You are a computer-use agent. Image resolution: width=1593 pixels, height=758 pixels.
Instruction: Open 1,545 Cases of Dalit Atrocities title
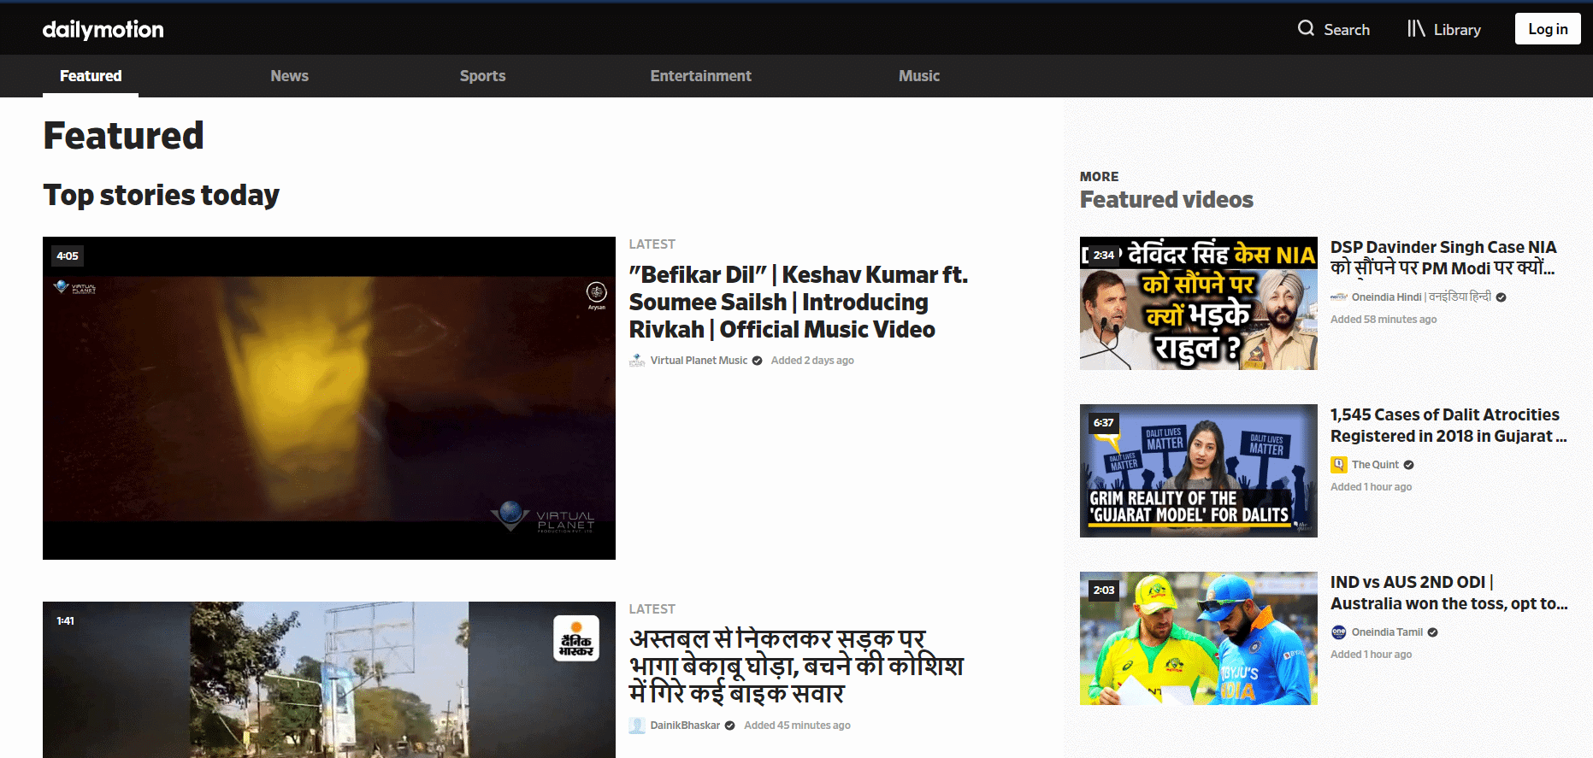point(1448,425)
